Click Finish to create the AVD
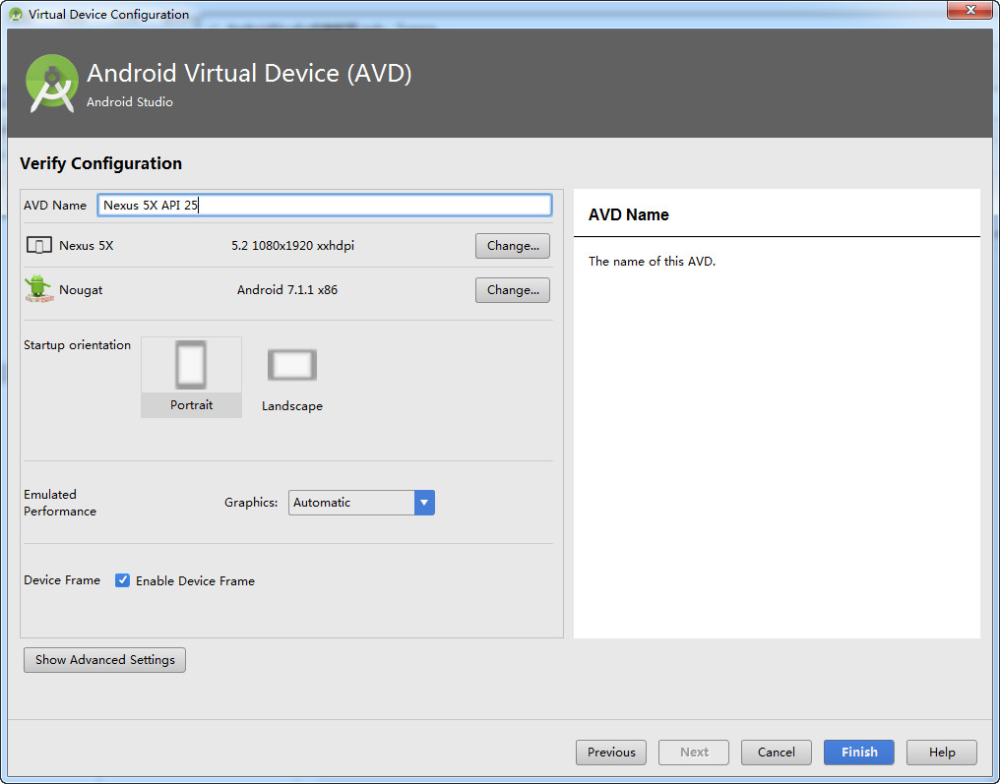Image resolution: width=1000 pixels, height=784 pixels. 859,753
